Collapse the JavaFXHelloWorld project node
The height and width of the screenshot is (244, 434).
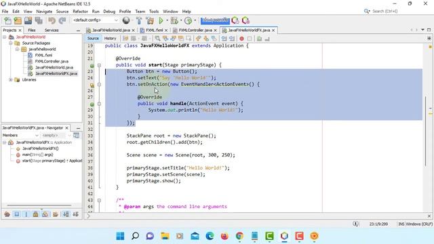pos(5,37)
